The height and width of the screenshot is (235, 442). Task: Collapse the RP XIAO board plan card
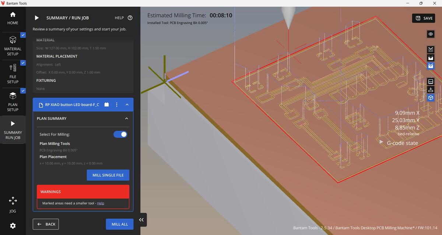pyautogui.click(x=127, y=105)
